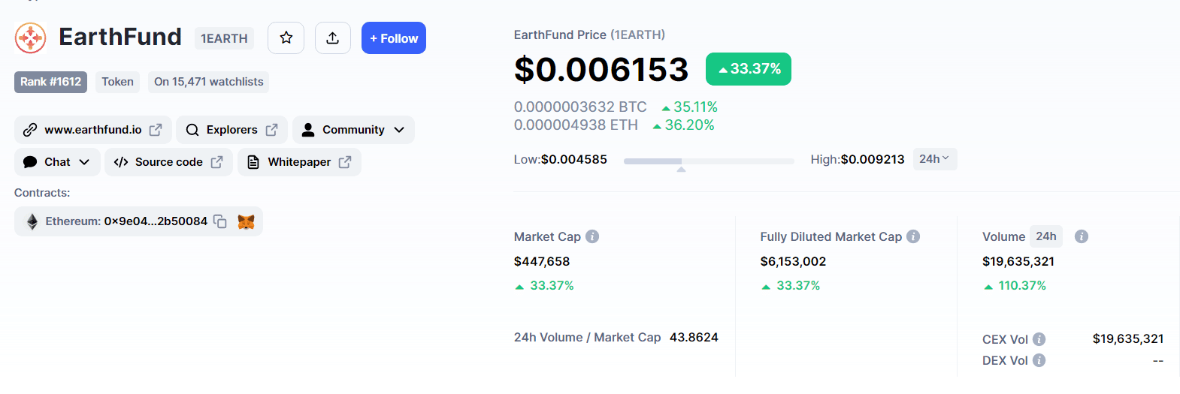
Task: Add EarthFund to watchlist with star icon
Action: pos(286,38)
